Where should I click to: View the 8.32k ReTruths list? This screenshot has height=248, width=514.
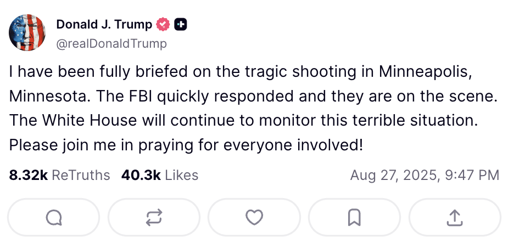pyautogui.click(x=59, y=175)
